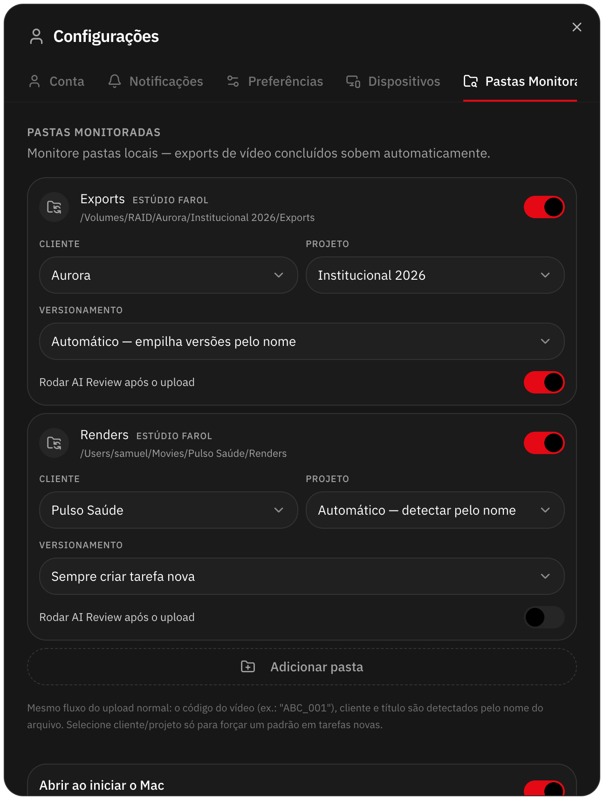Click the path /Volumes/RAID/Aurora/Institucional 2026/Exports
This screenshot has height=800, width=604.
[198, 218]
